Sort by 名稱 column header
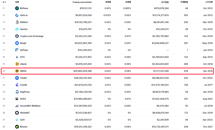Image resolution: width=215 pixels, height=130 pixels. (x=17, y=2)
